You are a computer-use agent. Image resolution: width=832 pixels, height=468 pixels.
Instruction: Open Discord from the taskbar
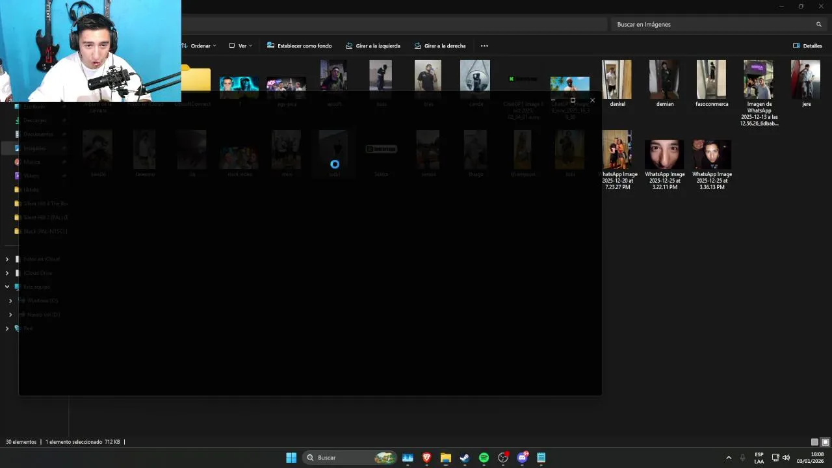click(522, 458)
